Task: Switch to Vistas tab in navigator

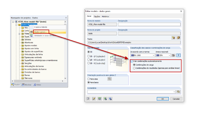Action: 37,85
